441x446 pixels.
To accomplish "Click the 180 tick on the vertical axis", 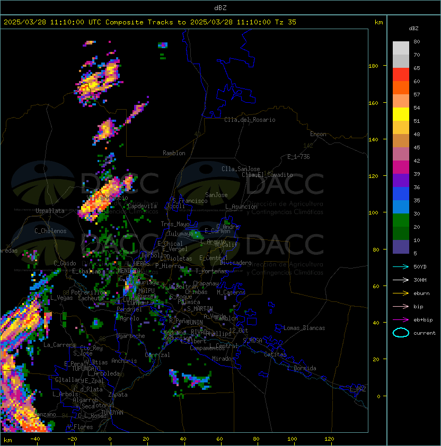I will (x=373, y=66).
